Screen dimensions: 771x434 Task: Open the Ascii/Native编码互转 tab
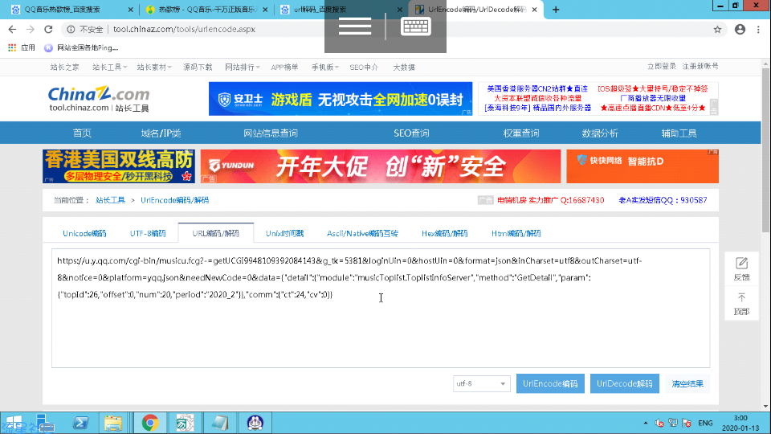point(362,233)
